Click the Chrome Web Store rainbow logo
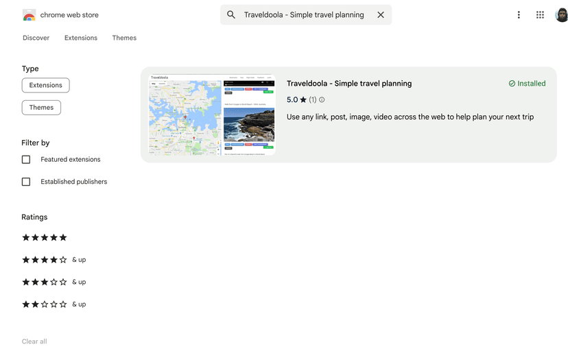This screenshot has width=568, height=358. pos(29,15)
